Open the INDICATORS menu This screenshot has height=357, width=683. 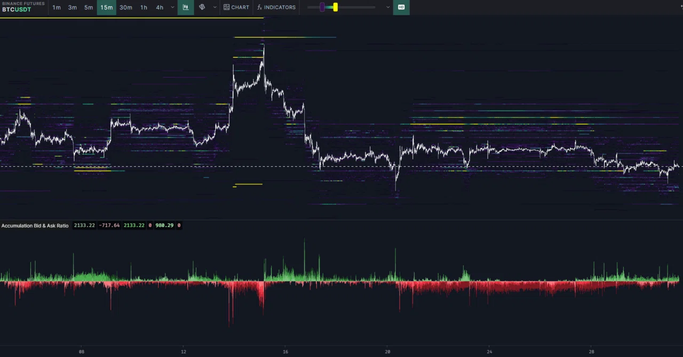tap(276, 7)
